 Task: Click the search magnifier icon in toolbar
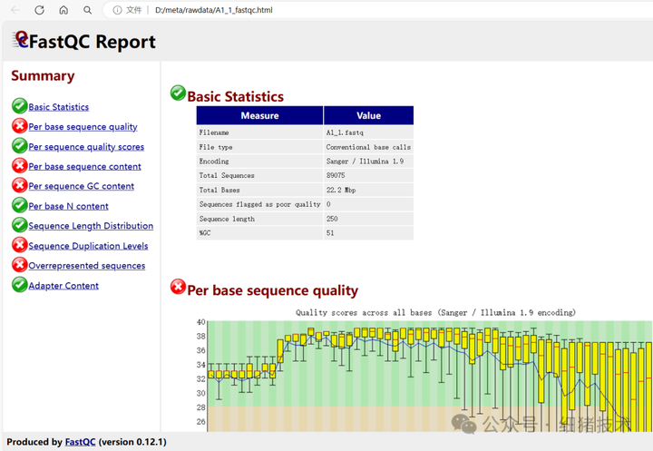coord(87,10)
